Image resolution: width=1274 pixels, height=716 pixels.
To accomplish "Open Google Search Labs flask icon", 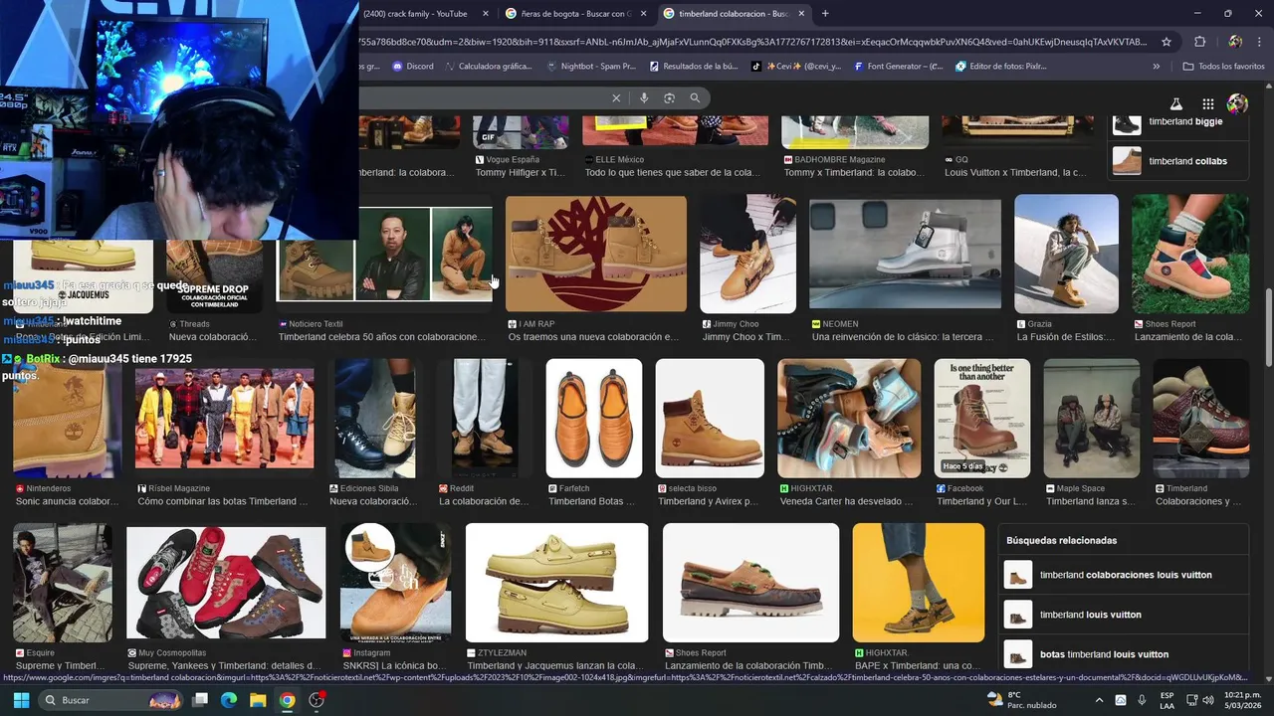I will pyautogui.click(x=1175, y=103).
